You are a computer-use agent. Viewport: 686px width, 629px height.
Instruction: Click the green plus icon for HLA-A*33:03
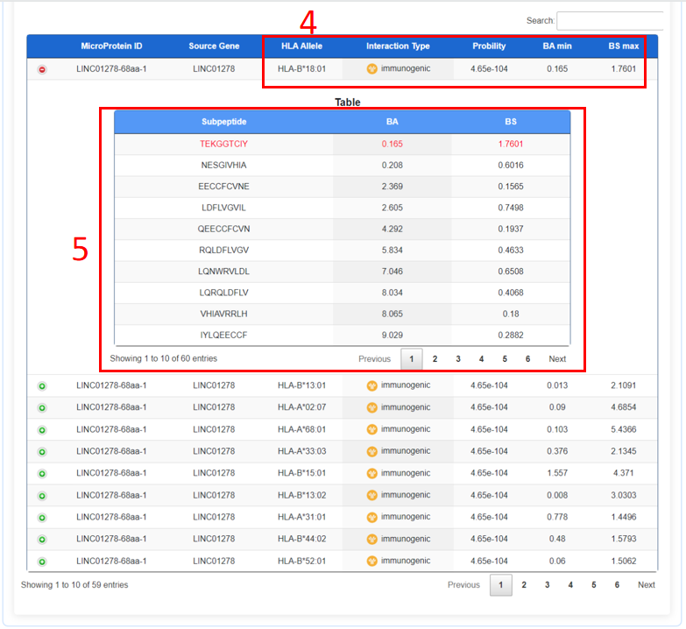tap(42, 452)
